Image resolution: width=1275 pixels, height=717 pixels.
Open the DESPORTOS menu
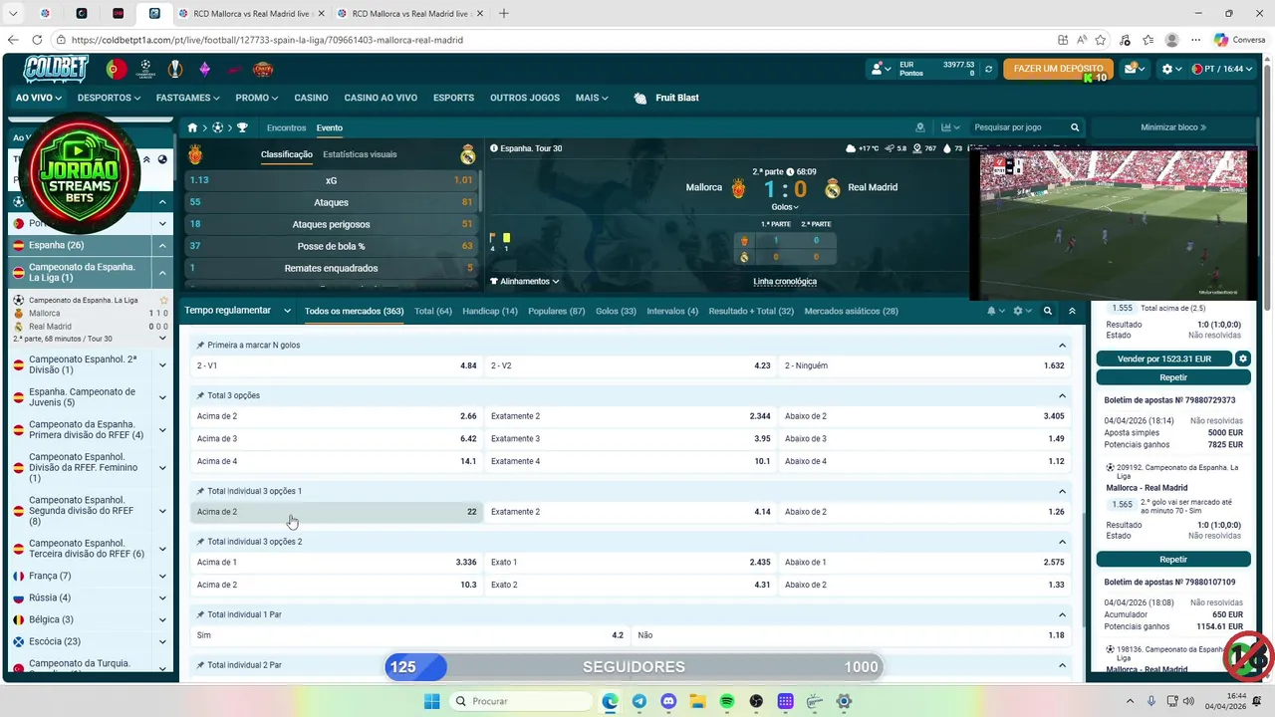(x=109, y=98)
